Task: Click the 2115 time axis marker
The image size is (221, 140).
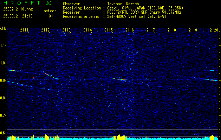Action: pos(109,30)
